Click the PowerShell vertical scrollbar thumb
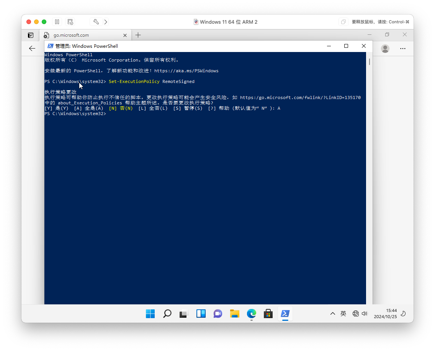435x351 pixels. [x=370, y=62]
